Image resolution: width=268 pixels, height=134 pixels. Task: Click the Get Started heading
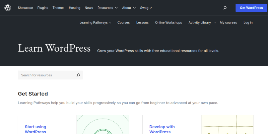(x=33, y=94)
